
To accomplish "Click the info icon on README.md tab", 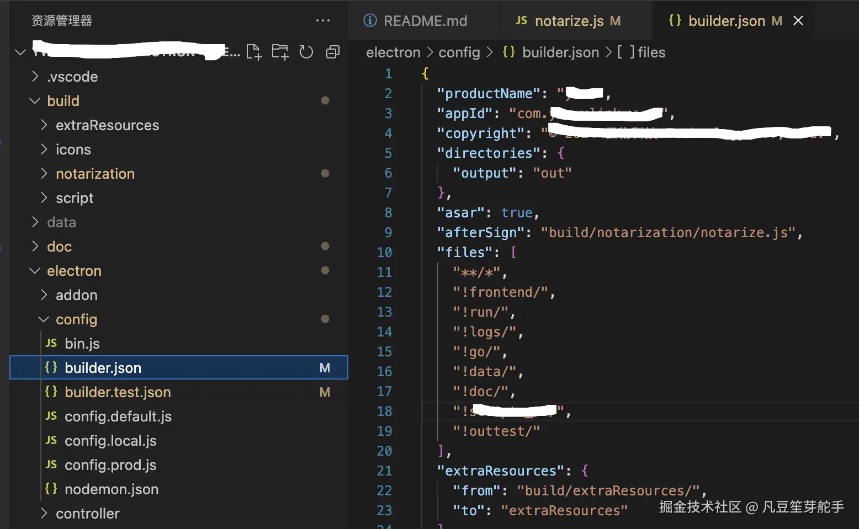I will [x=370, y=20].
